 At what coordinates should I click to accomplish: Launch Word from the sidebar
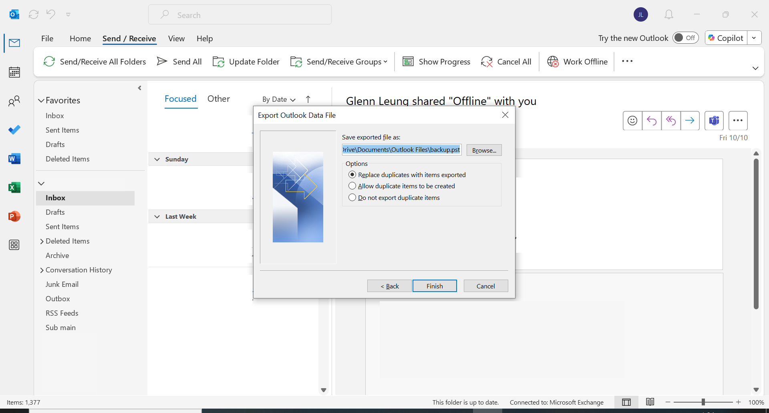(14, 159)
